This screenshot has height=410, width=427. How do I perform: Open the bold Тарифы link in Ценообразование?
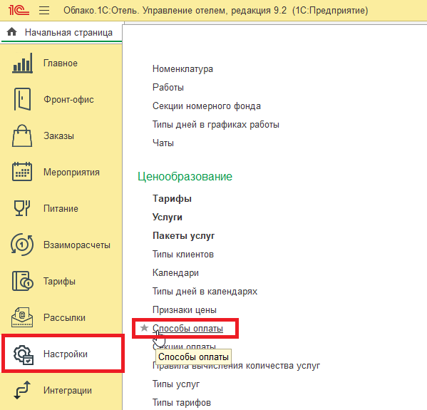(x=172, y=199)
